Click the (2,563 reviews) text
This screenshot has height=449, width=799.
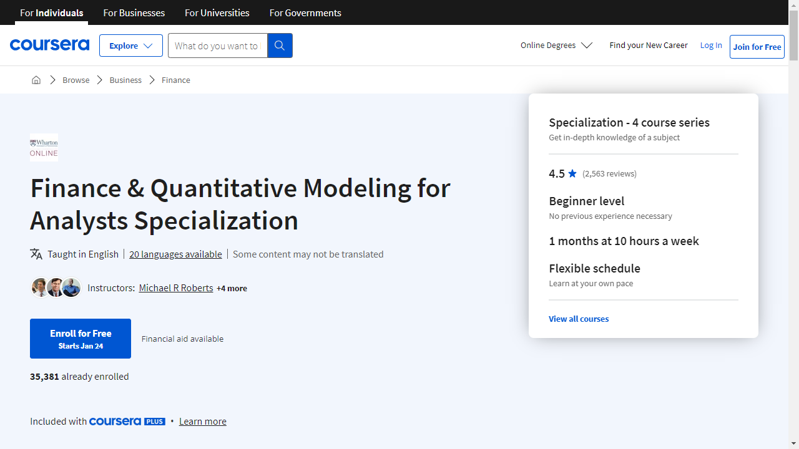610,173
